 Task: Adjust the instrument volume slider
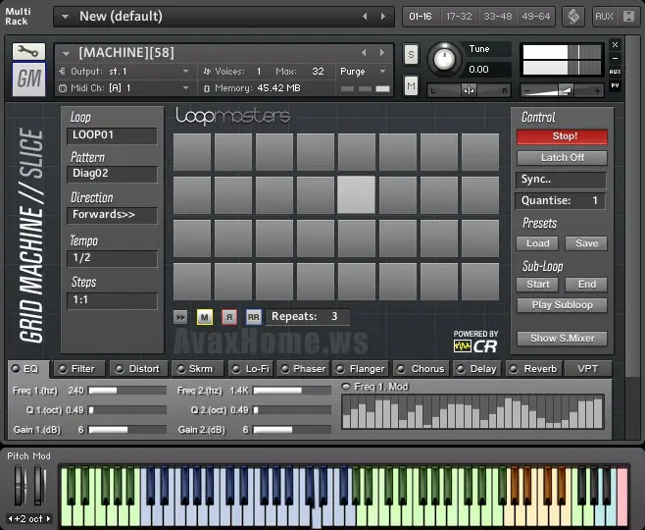coord(562,90)
